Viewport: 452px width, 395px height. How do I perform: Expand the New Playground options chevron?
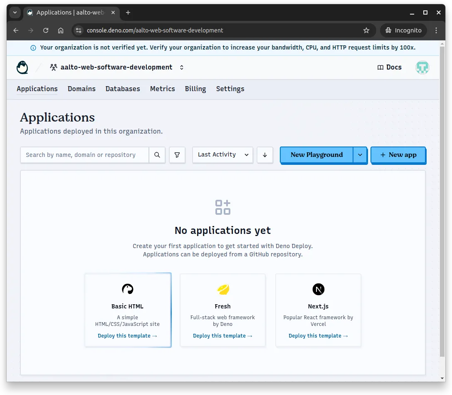[x=360, y=155]
